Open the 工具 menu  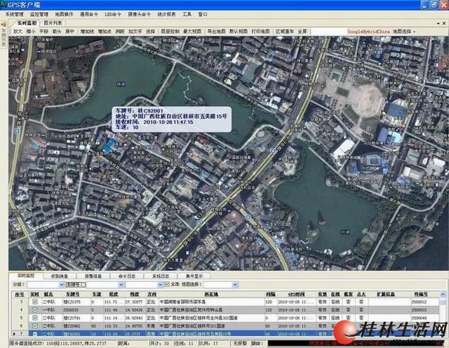pyautogui.click(x=187, y=14)
